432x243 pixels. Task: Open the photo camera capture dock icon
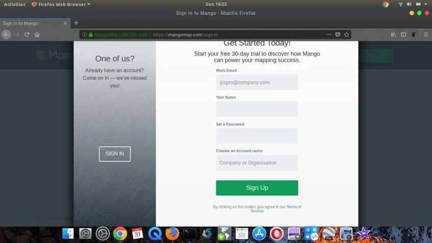click(x=346, y=234)
